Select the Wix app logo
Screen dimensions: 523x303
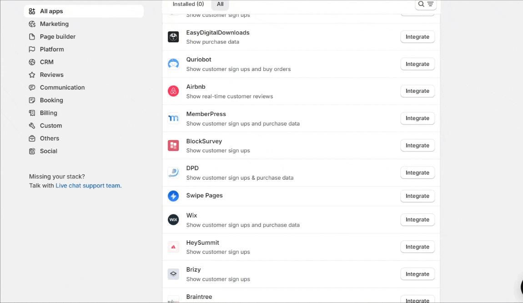pos(173,220)
